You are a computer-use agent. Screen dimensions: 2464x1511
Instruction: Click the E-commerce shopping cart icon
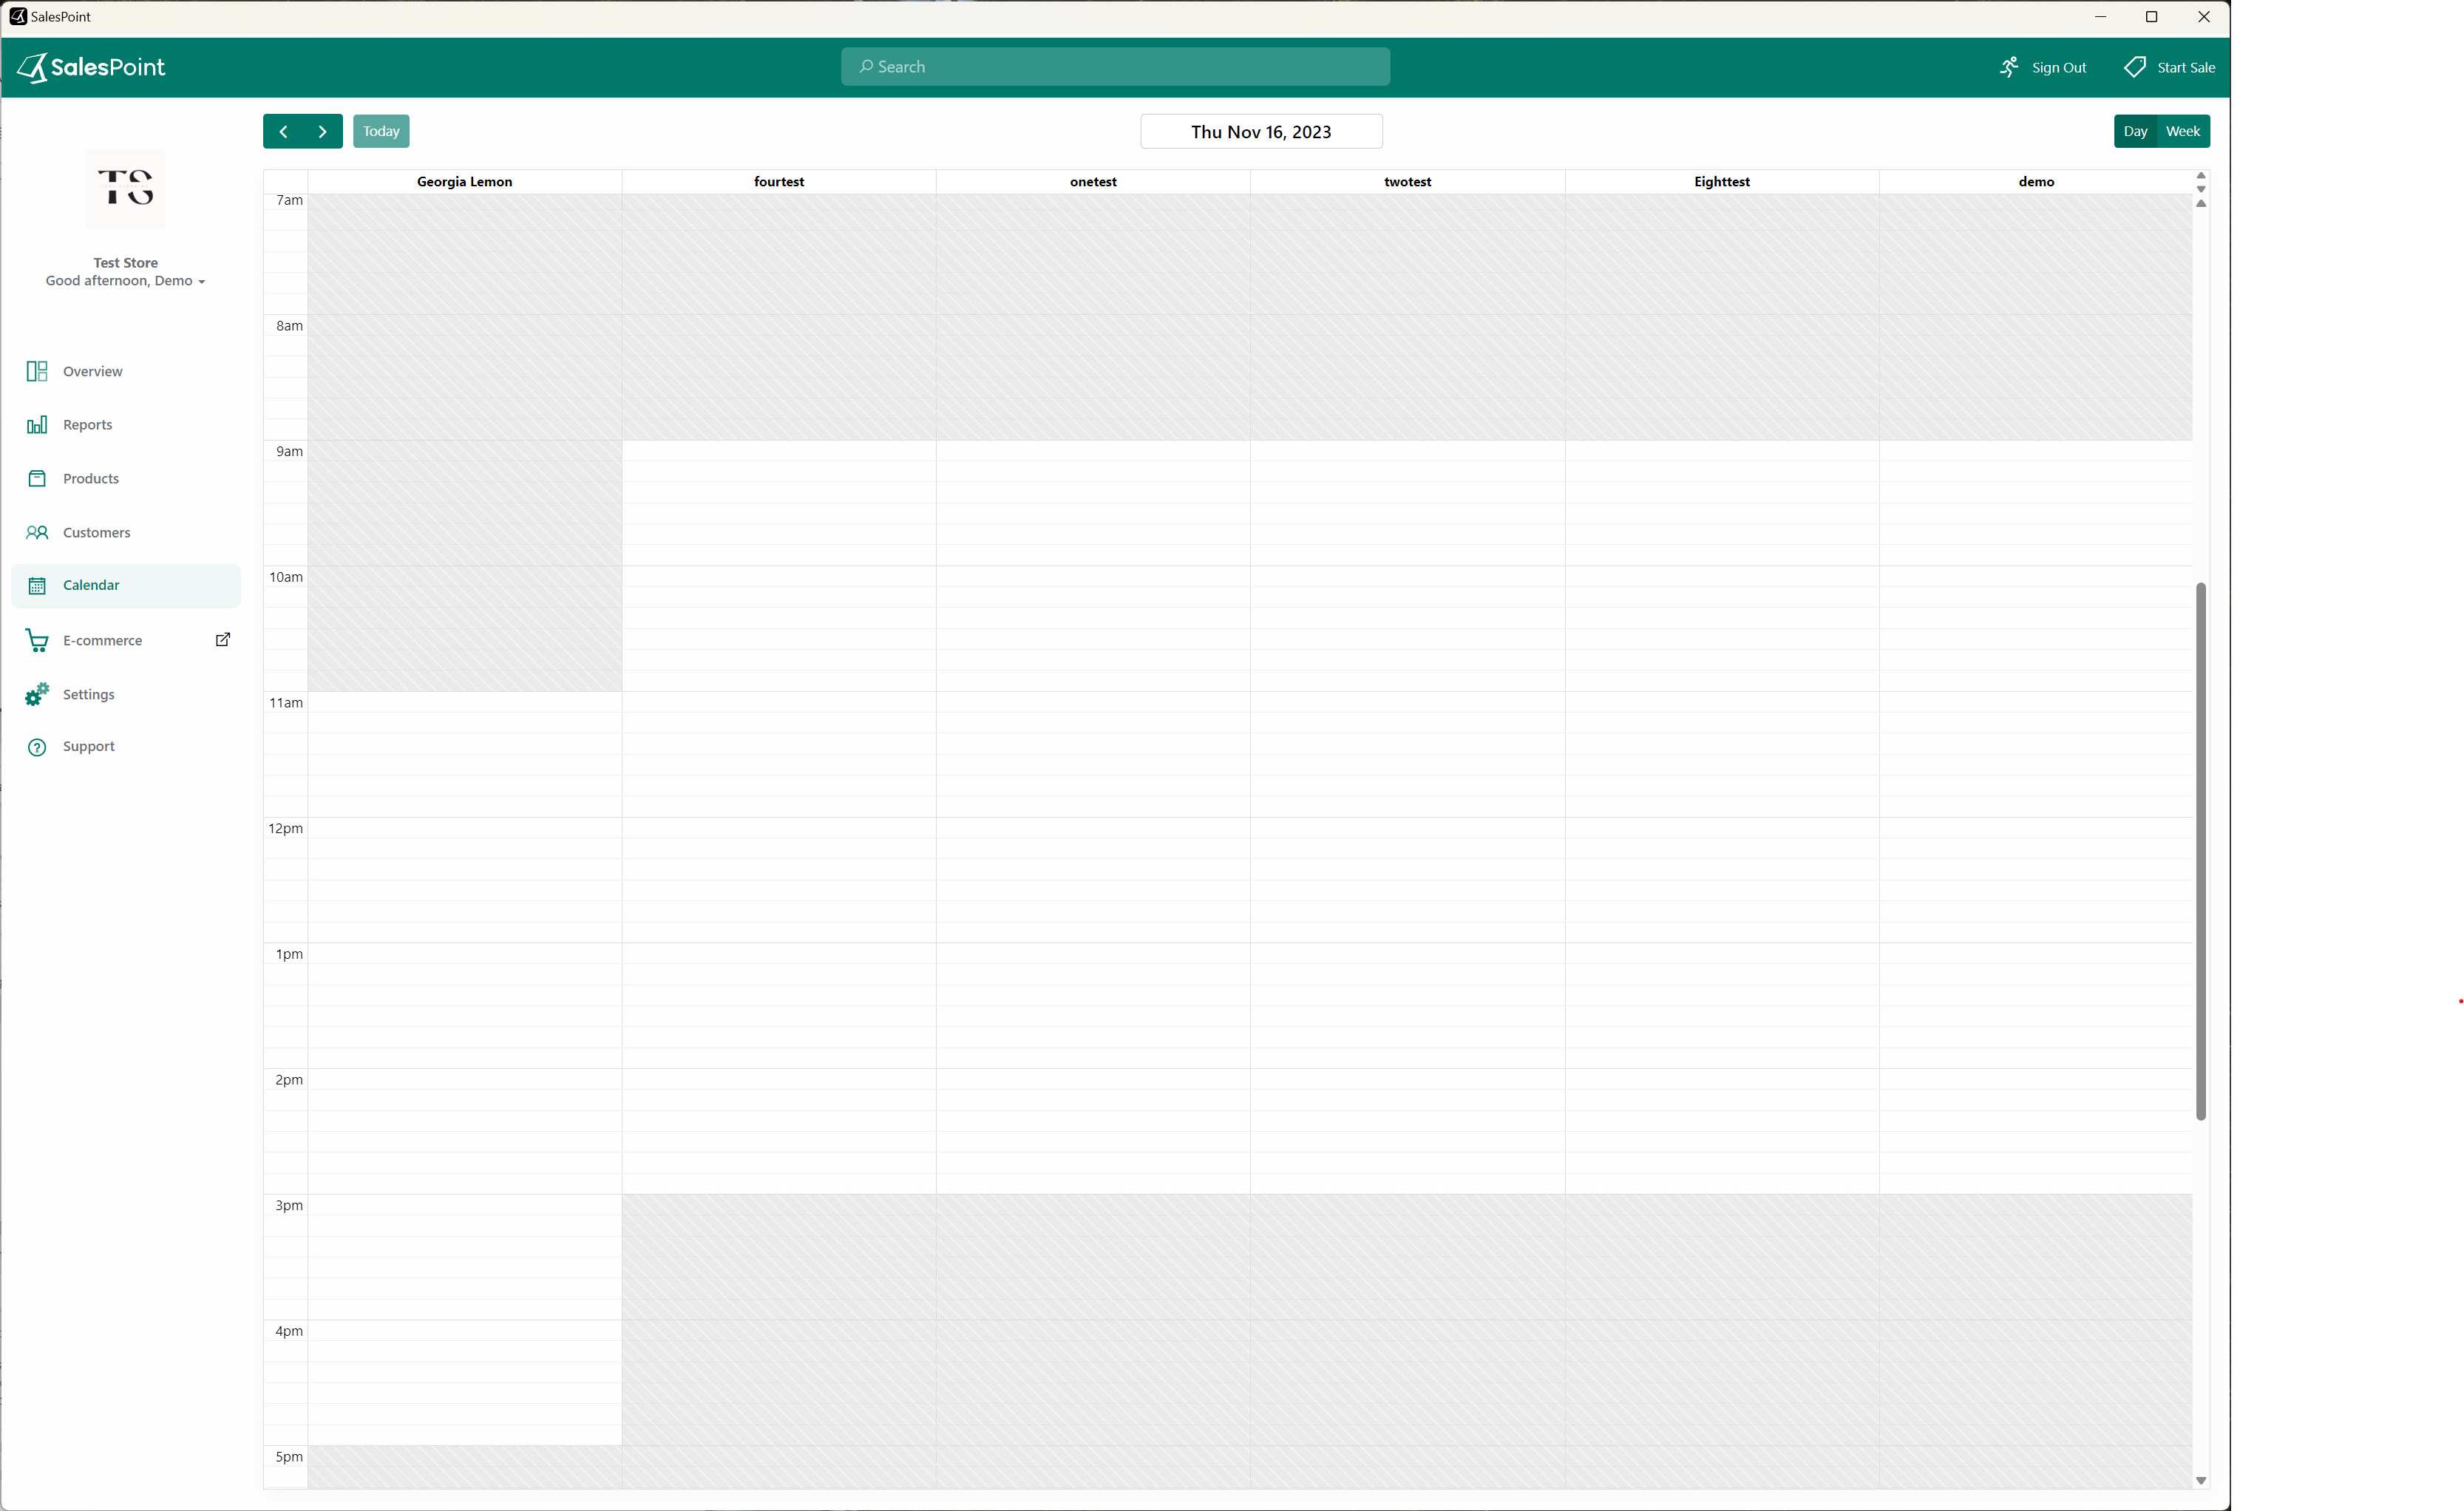click(37, 640)
